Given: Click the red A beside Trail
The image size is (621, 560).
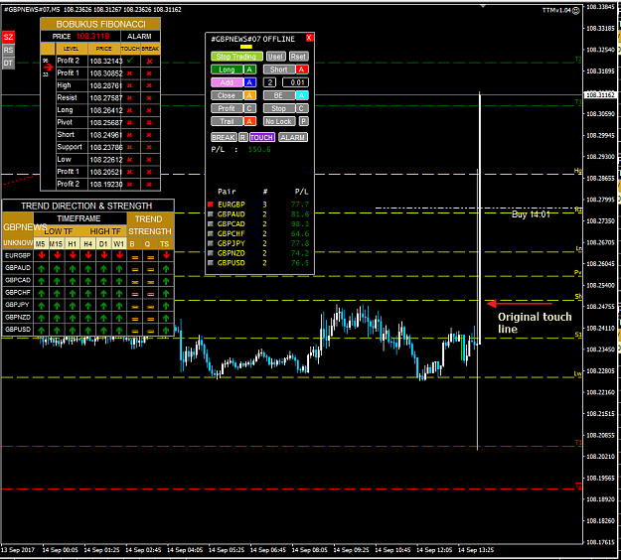Looking at the screenshot, I should pyautogui.click(x=249, y=121).
